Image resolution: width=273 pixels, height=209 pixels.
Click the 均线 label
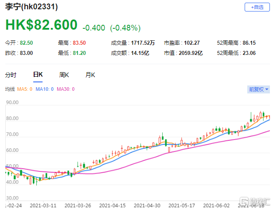(10, 89)
